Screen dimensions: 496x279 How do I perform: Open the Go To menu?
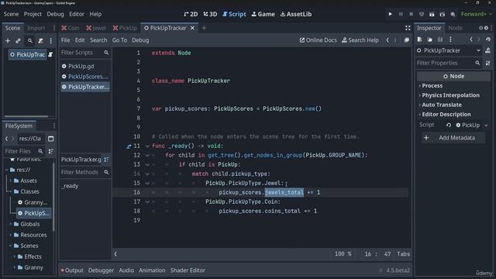119,40
